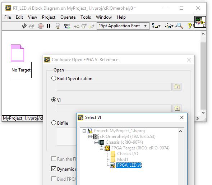Image resolution: width=212 pixels, height=185 pixels.
Task: Open the File menu
Action: pos(8,17)
